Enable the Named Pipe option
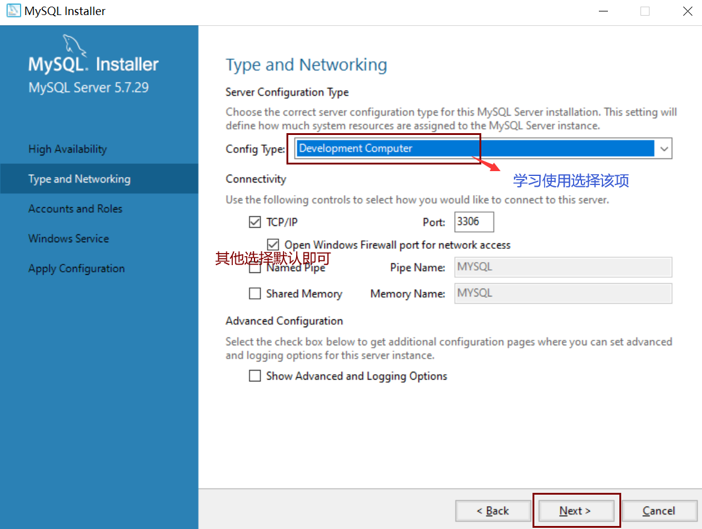Viewport: 702px width, 529px height. (x=255, y=267)
